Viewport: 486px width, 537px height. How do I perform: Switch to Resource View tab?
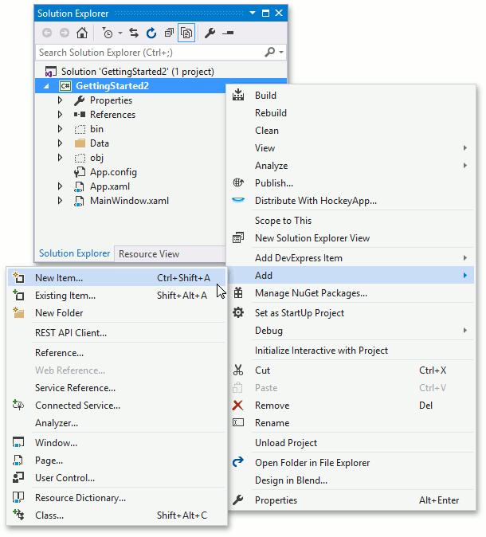pyautogui.click(x=149, y=254)
